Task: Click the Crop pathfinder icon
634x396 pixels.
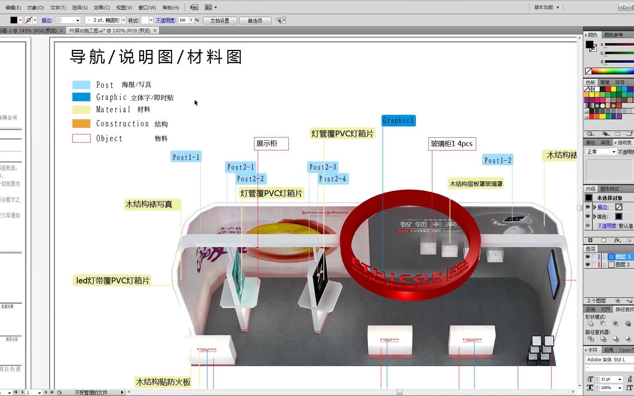Action: click(628, 339)
